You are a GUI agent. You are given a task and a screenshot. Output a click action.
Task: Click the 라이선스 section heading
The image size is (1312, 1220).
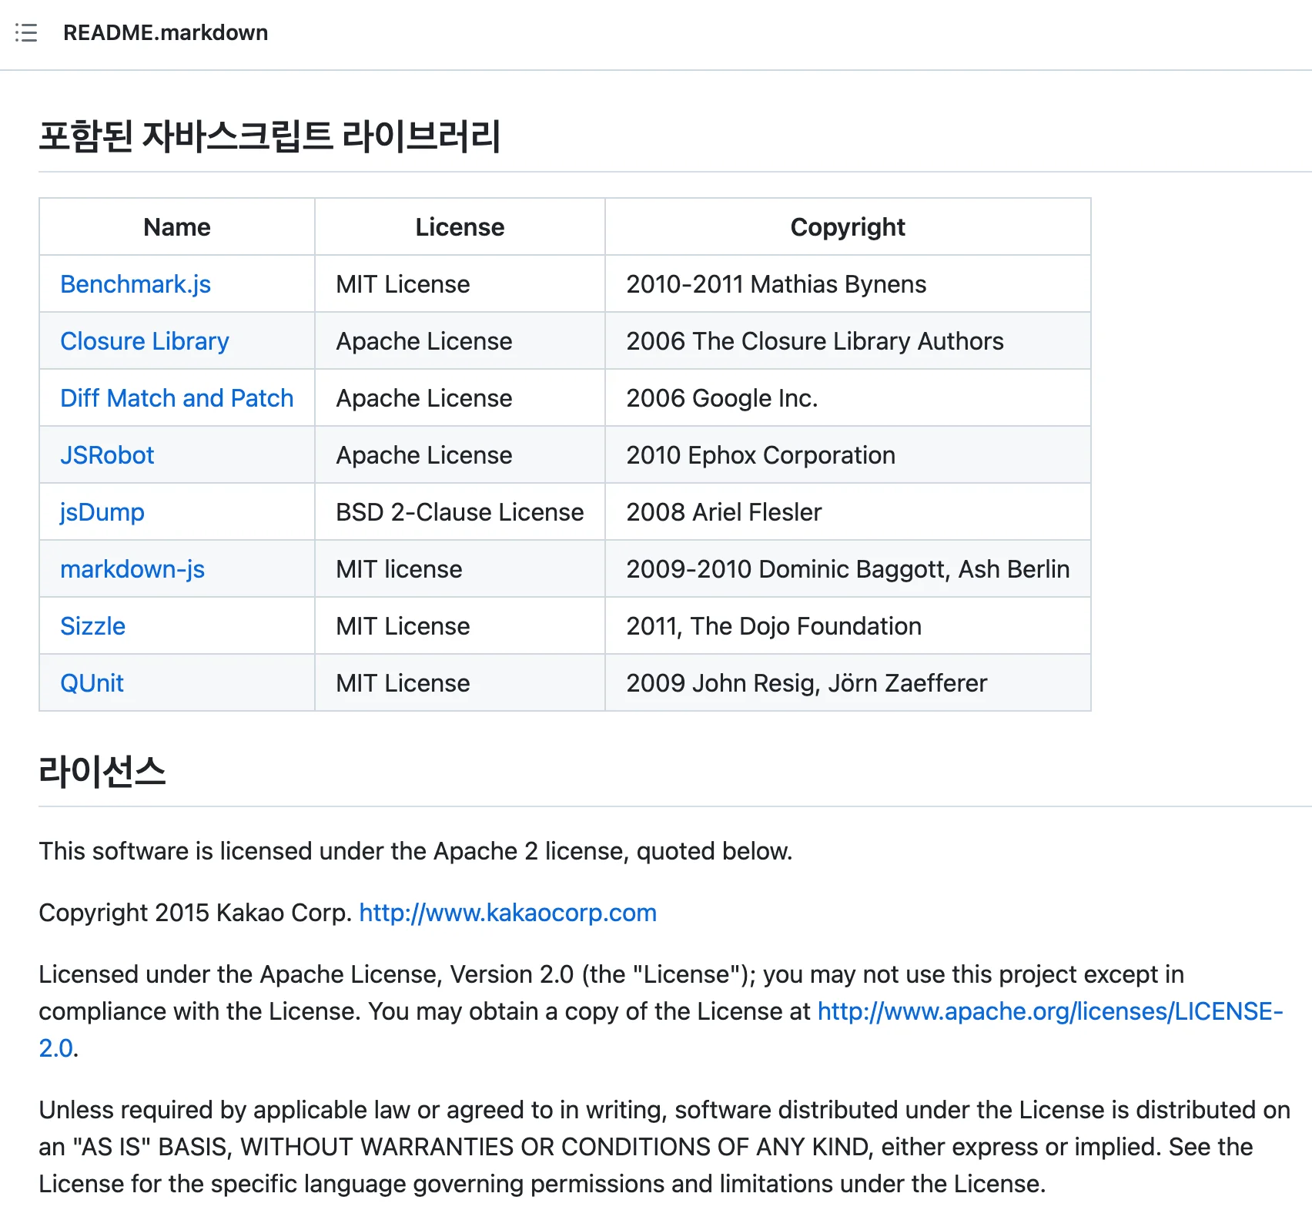pos(102,771)
